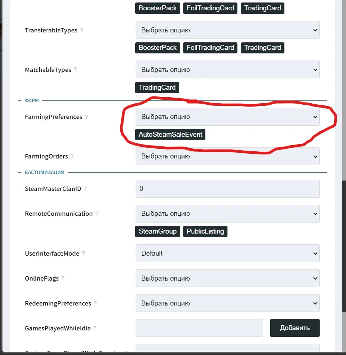Image resolution: width=346 pixels, height=355 pixels.
Task: Click the vertical scrollbar on the right
Action: tap(344, 246)
